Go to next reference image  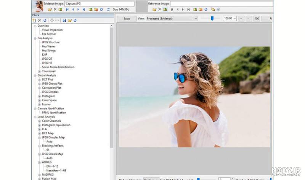(x=183, y=9)
